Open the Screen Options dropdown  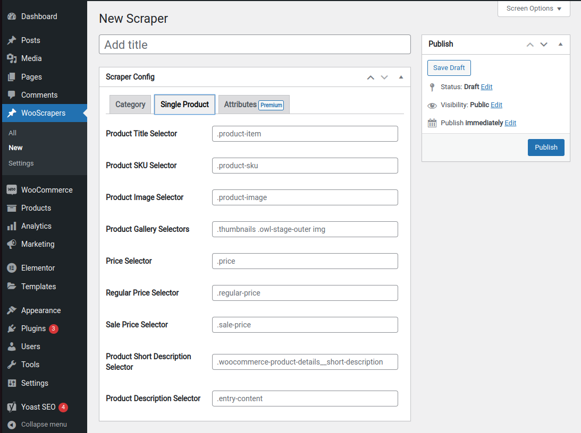pos(534,8)
